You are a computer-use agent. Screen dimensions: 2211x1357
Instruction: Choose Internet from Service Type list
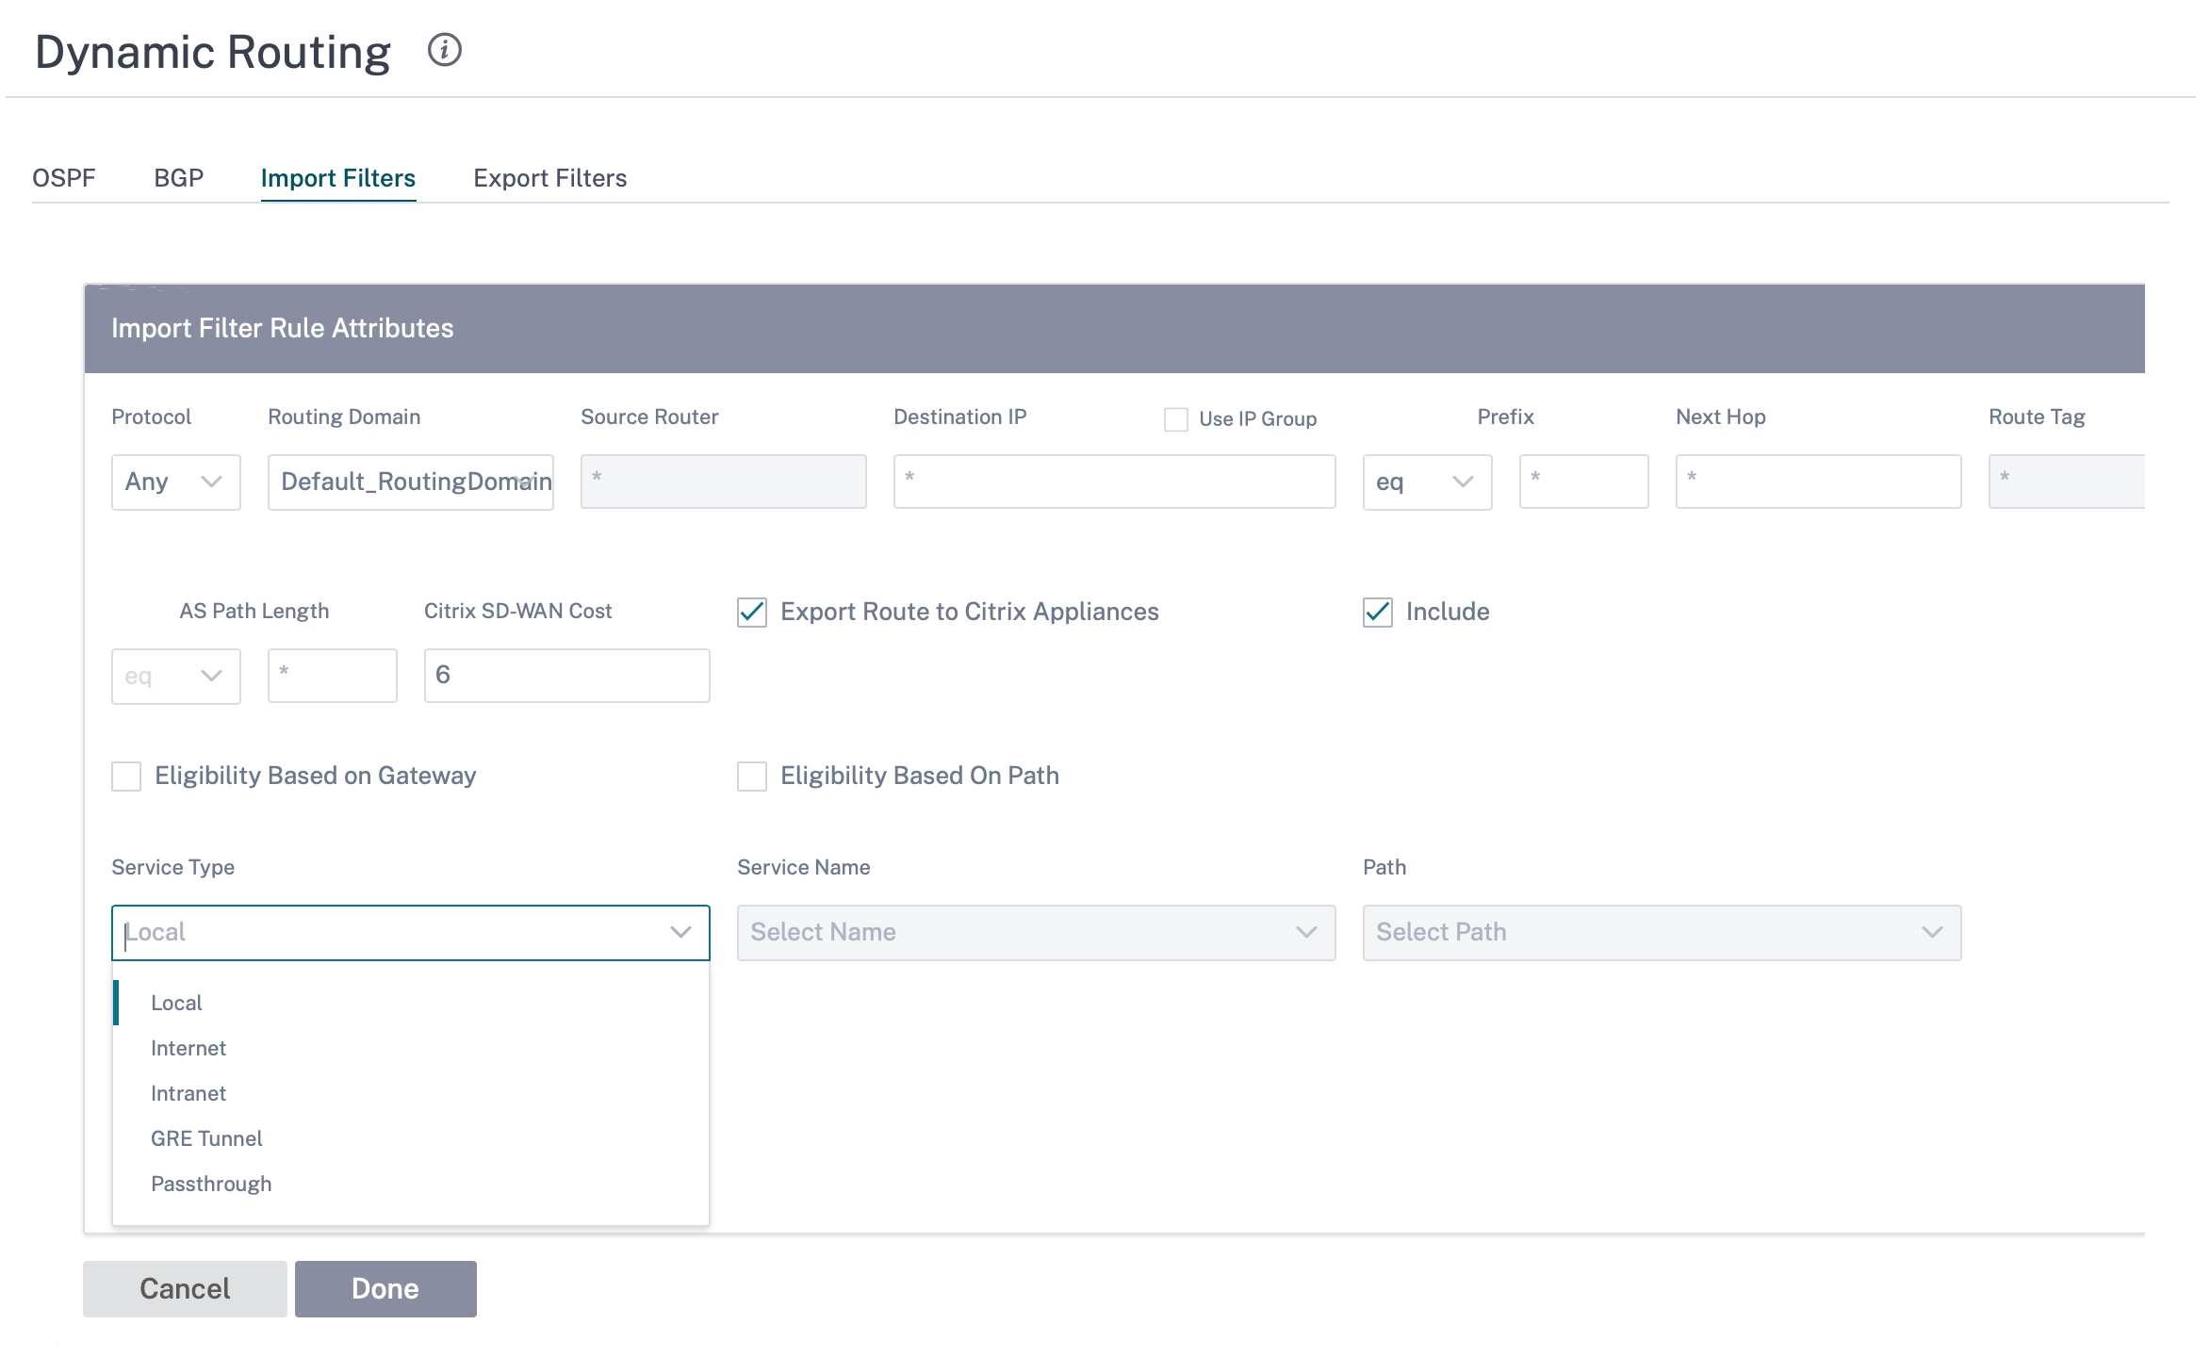click(x=411, y=1048)
